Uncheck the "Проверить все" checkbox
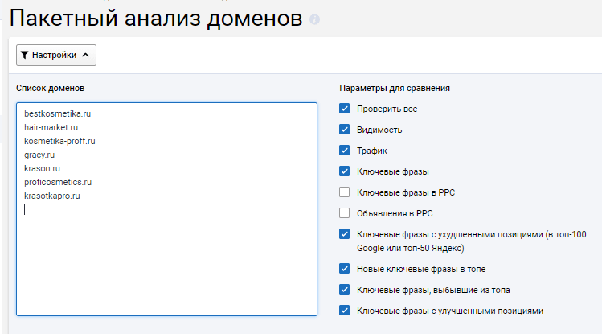 click(345, 109)
